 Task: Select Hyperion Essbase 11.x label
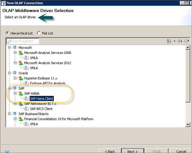tap(41, 78)
